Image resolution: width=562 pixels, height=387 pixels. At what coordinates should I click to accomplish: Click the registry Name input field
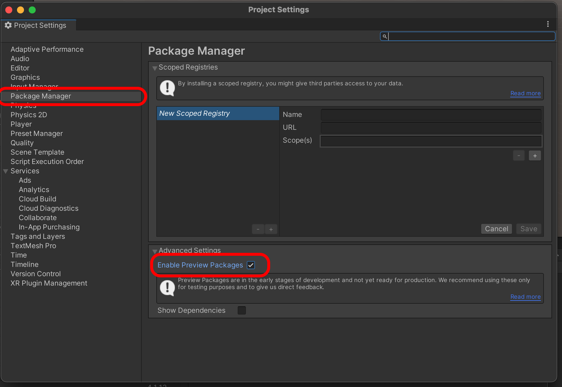(x=431, y=115)
